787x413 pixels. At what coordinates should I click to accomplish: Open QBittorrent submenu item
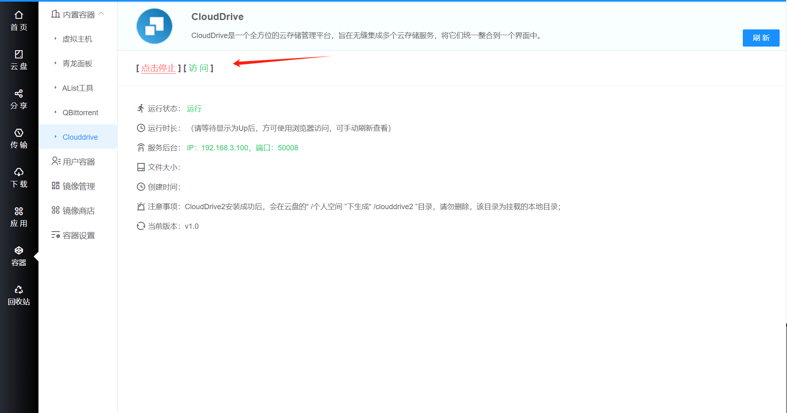(x=80, y=112)
